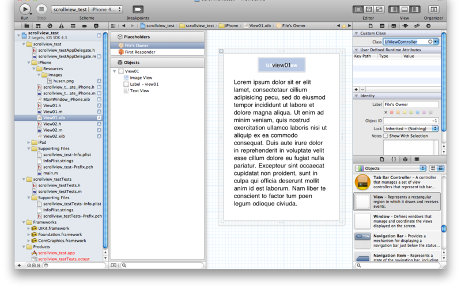Show the Media library icon

(x=417, y=159)
